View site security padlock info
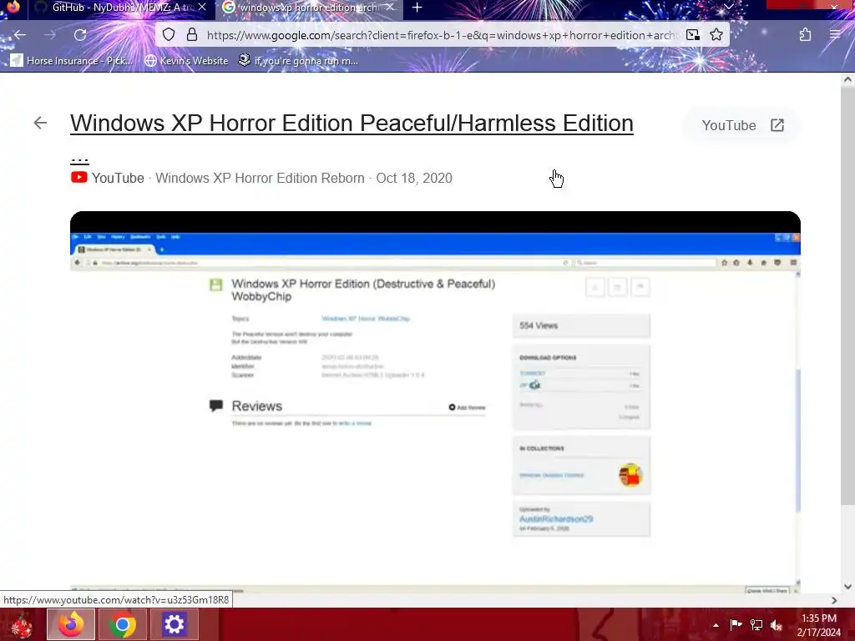The width and height of the screenshot is (855, 641). click(192, 35)
